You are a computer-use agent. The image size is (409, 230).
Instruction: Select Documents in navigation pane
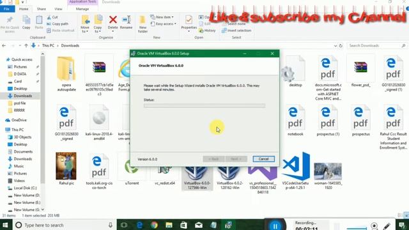point(23,151)
